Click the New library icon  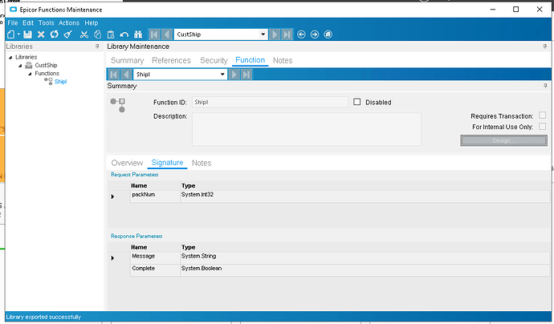tap(11, 34)
